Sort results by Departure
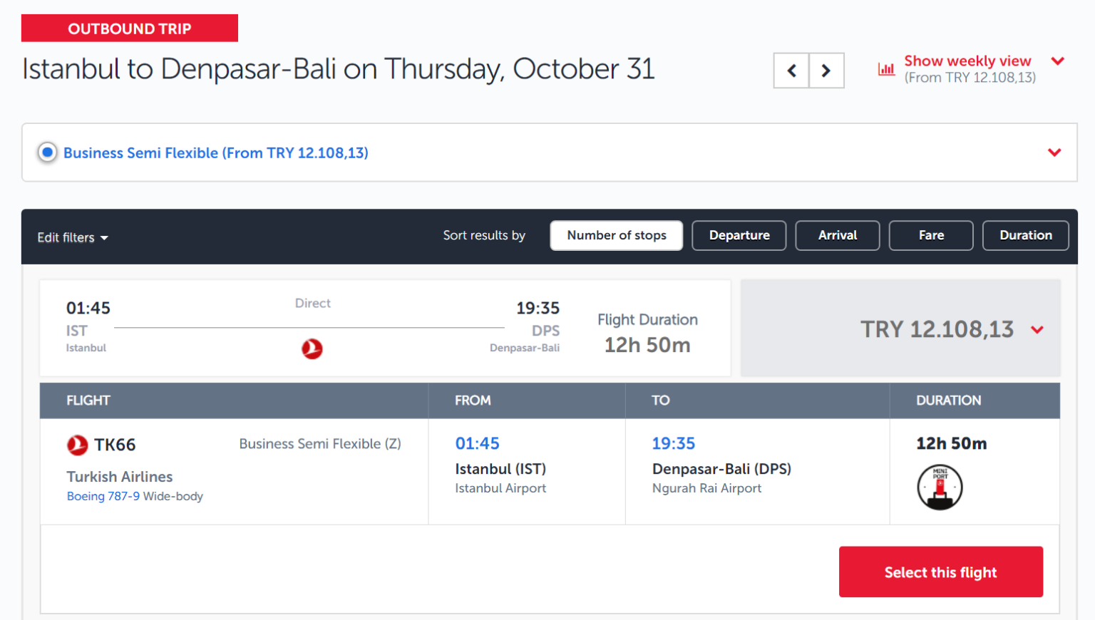Screen dimensions: 1095x620 click(x=739, y=235)
